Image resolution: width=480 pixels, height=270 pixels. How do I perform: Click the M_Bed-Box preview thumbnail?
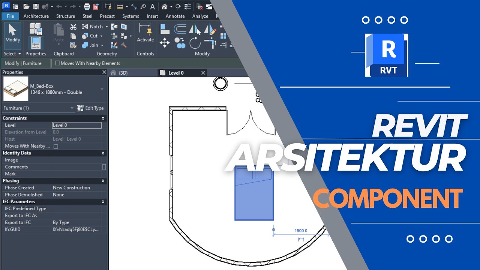pyautogui.click(x=16, y=89)
